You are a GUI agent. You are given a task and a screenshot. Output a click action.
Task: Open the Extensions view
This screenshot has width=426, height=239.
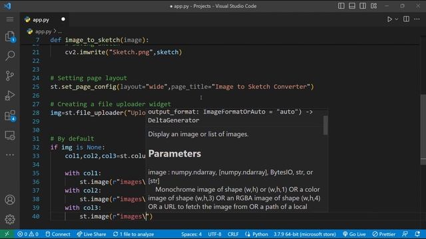tap(10, 116)
